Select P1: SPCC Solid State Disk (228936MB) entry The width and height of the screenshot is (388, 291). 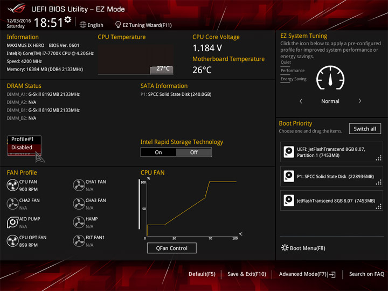(x=331, y=176)
